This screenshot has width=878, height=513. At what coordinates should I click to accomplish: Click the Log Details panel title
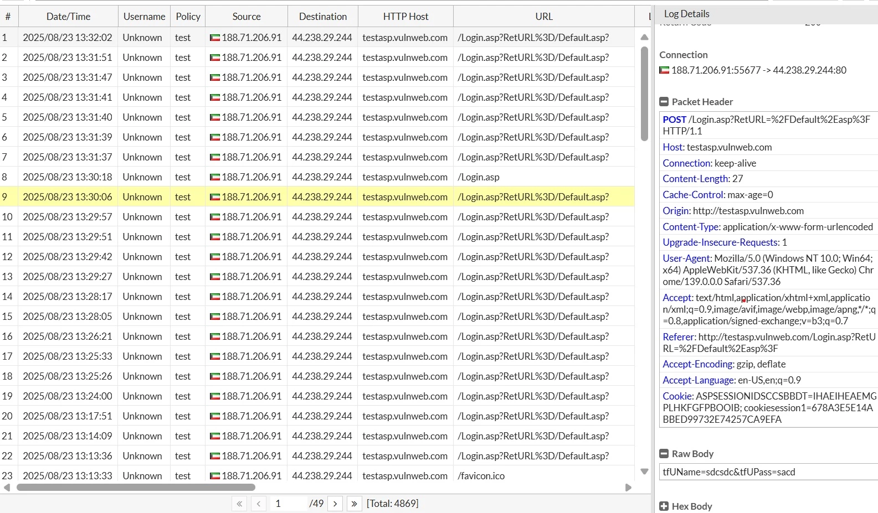click(687, 14)
